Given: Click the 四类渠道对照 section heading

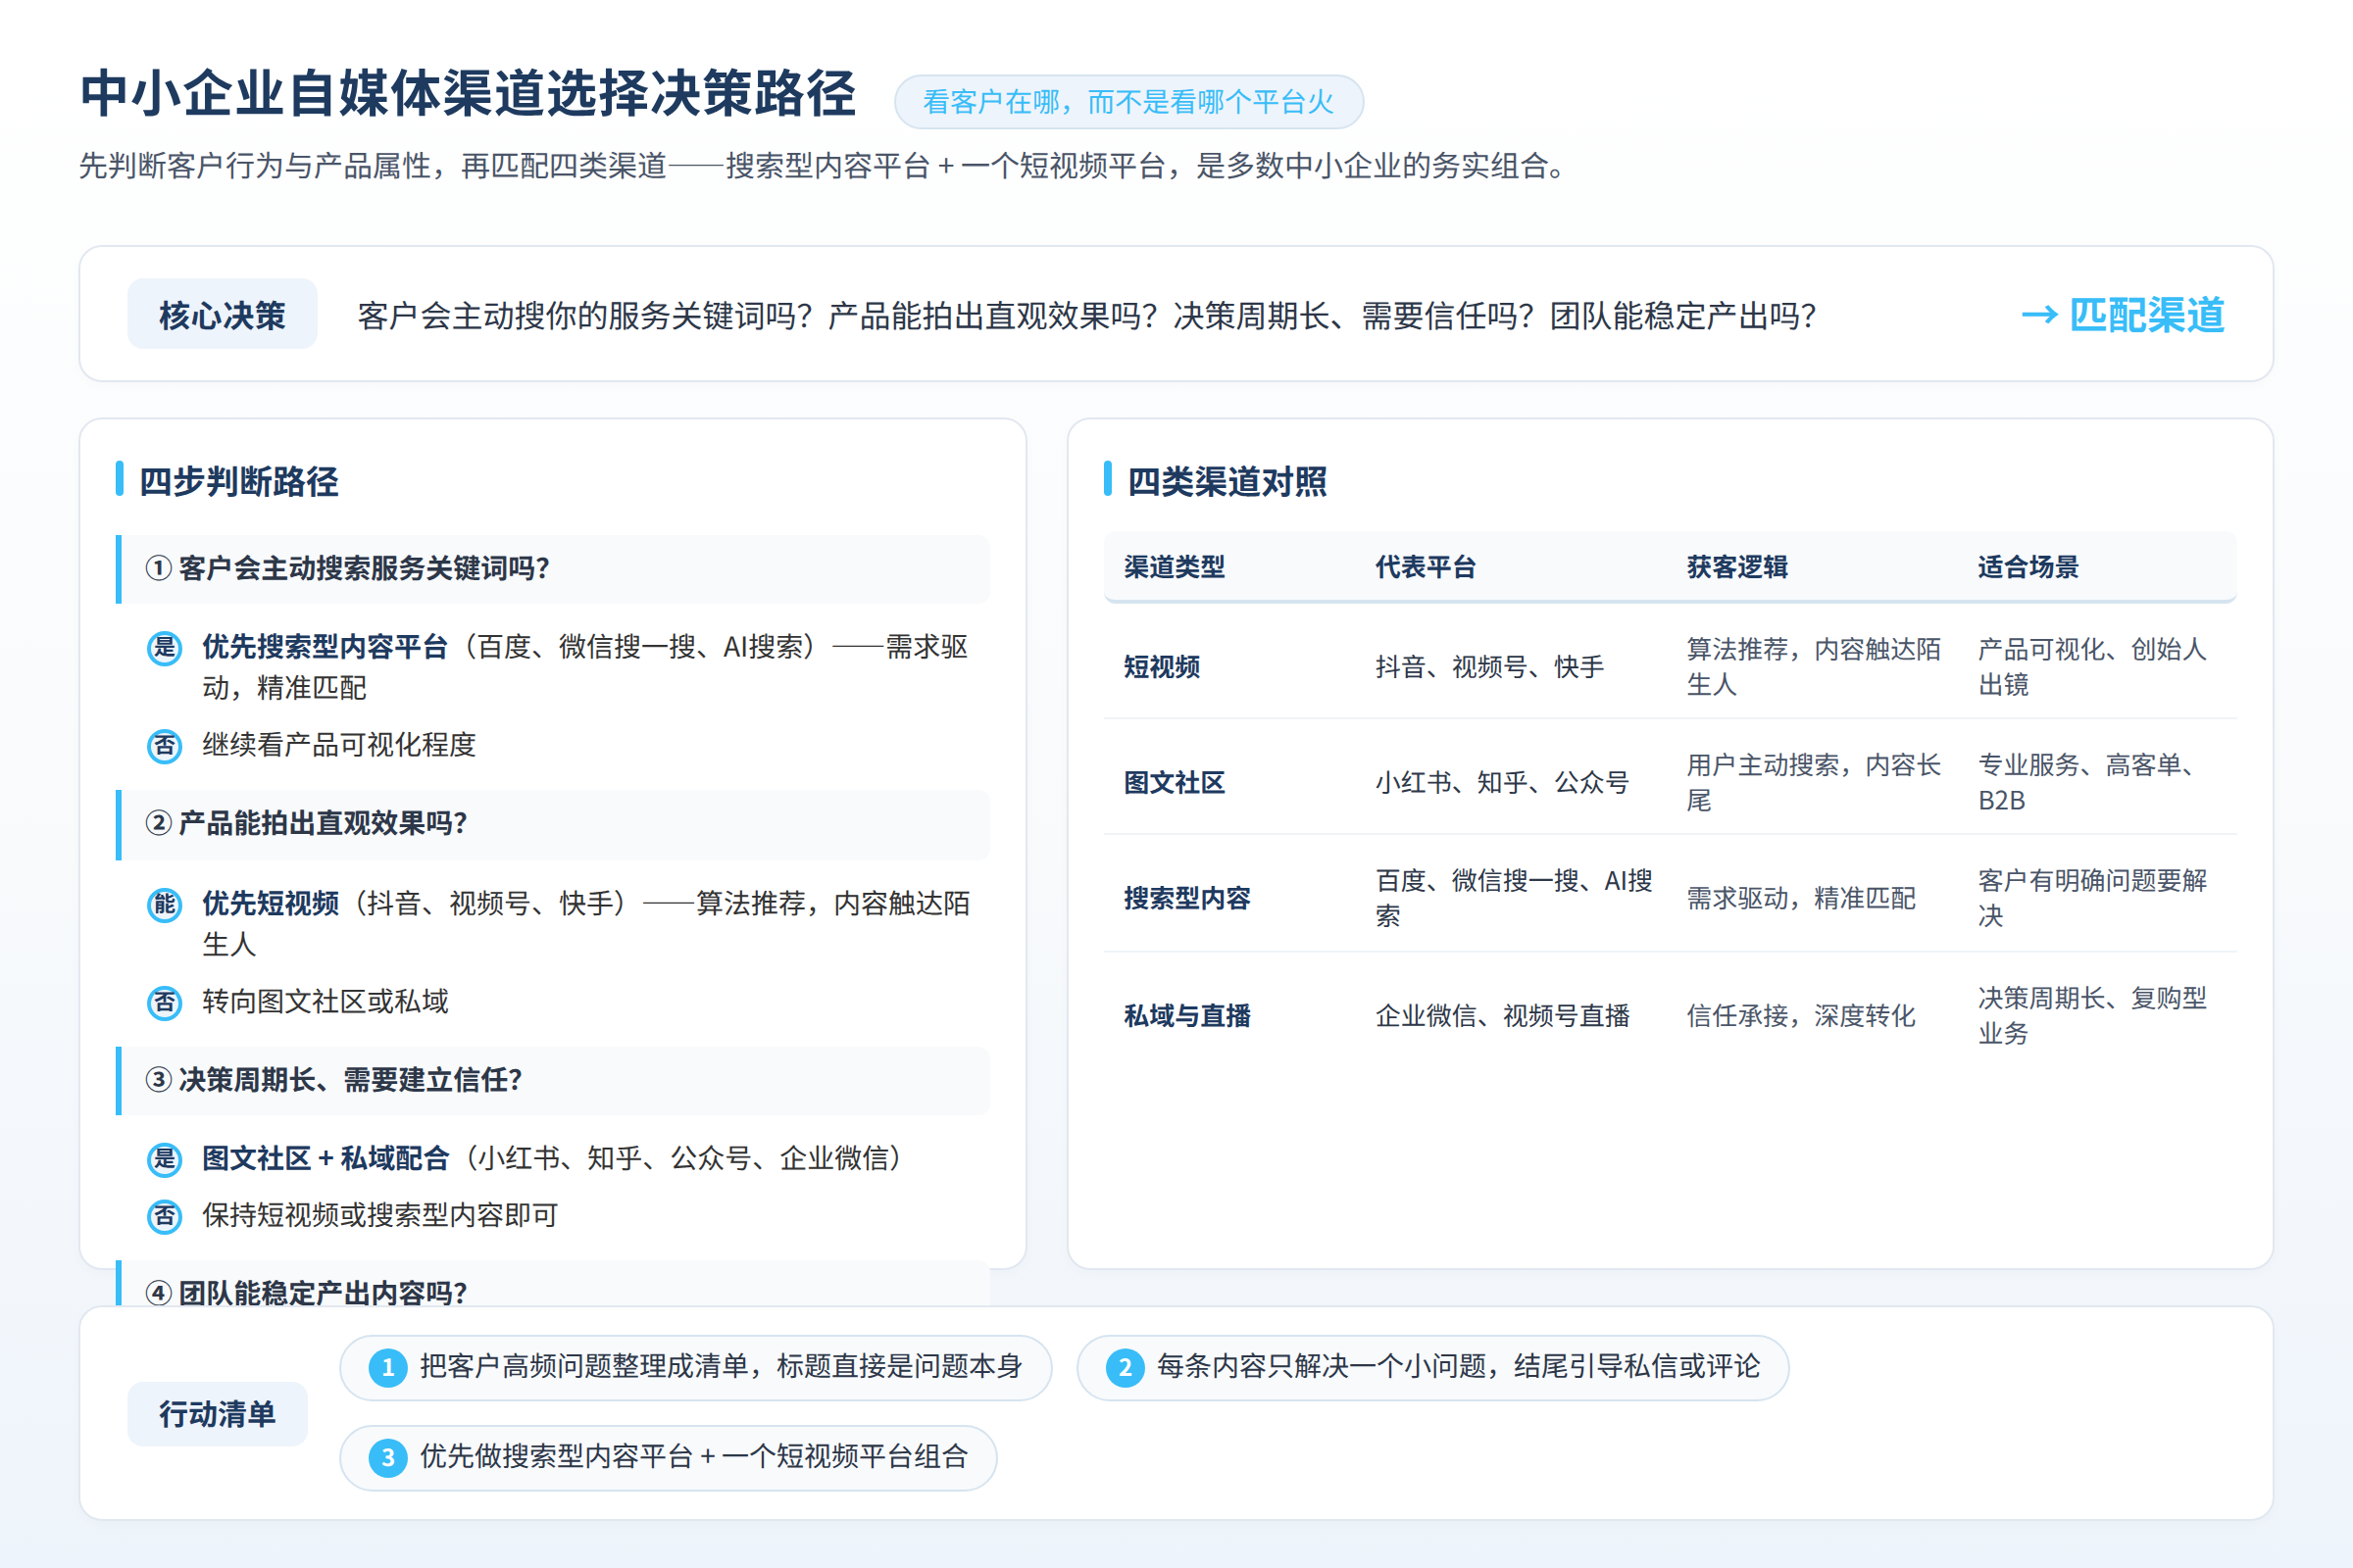Looking at the screenshot, I should pyautogui.click(x=1227, y=482).
